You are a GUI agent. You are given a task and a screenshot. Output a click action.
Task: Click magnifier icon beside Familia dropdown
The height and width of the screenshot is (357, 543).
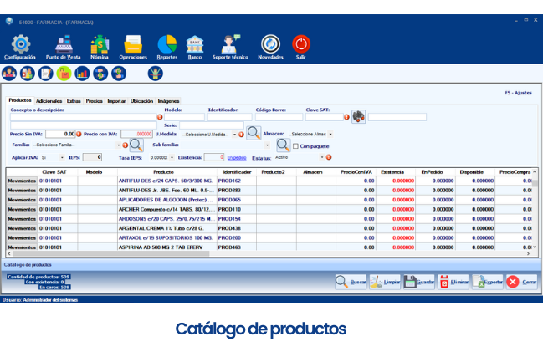click(136, 145)
